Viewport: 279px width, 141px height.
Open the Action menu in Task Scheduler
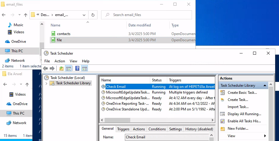pos(60,61)
